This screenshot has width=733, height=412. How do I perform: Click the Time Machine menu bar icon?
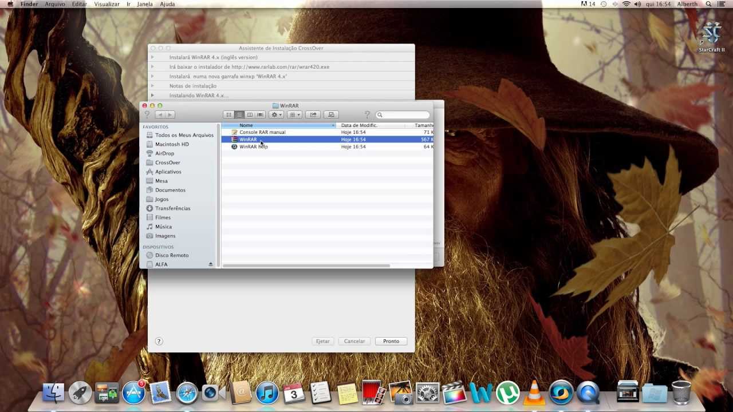click(603, 4)
